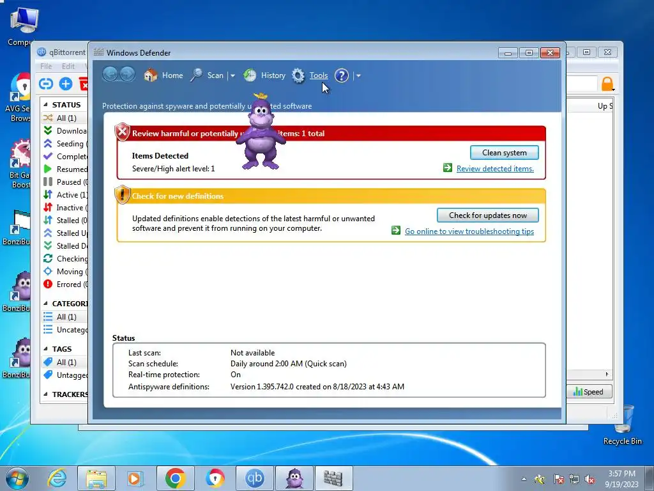
Task: Click the qBittorrent add torrent file plus icon
Action: [66, 84]
